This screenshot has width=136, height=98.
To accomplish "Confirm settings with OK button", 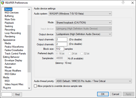I will click(103, 94).
